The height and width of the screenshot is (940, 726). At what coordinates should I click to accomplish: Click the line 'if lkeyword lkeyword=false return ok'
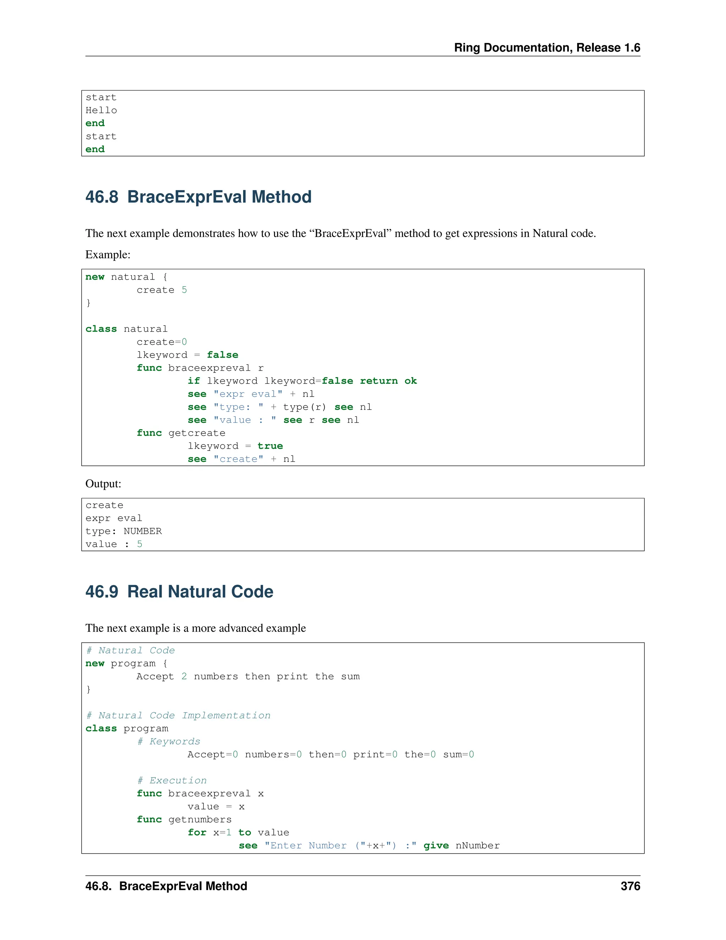(x=302, y=381)
